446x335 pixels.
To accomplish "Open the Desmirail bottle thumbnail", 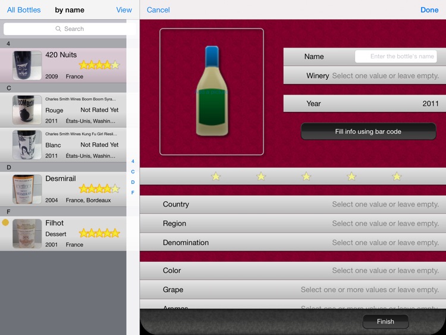I will coord(27,189).
